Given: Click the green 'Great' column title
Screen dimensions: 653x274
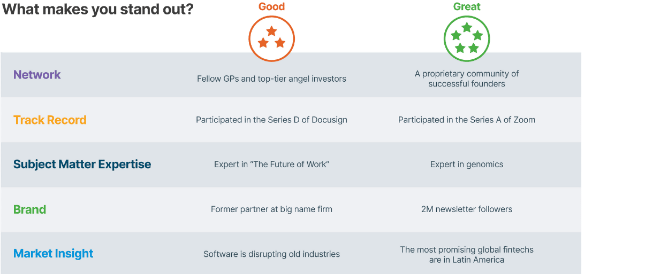Looking at the screenshot, I should 467,7.
